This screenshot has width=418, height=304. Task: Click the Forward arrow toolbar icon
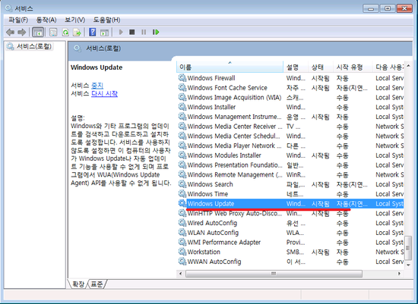point(21,32)
